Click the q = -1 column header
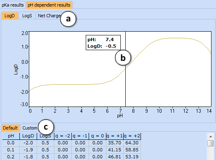 tap(80, 136)
